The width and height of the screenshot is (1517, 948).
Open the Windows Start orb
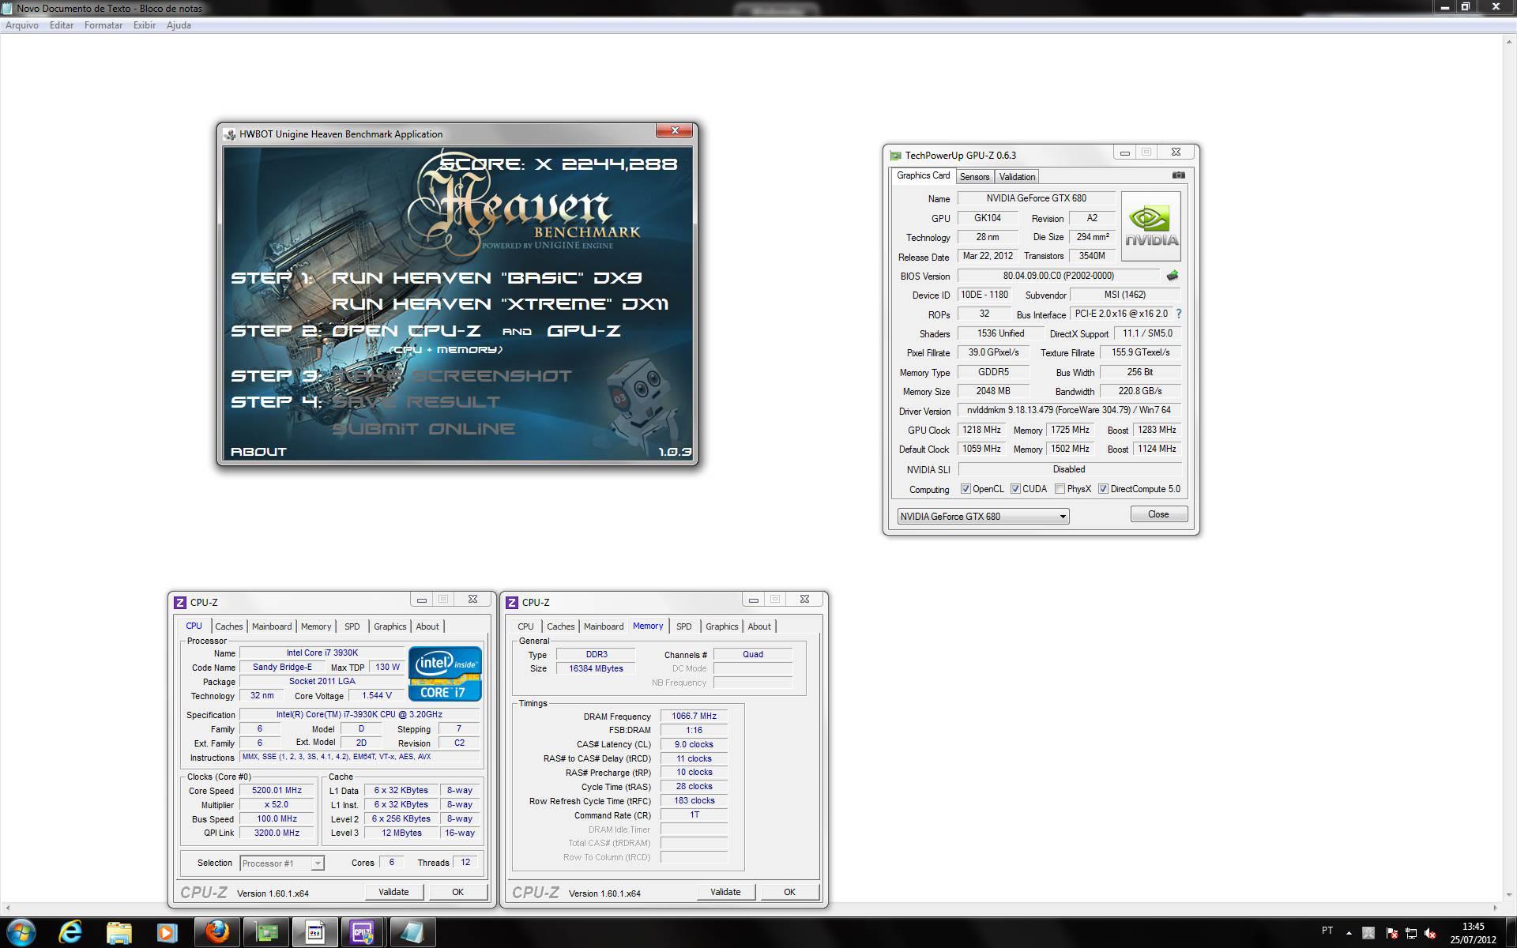pyautogui.click(x=21, y=932)
